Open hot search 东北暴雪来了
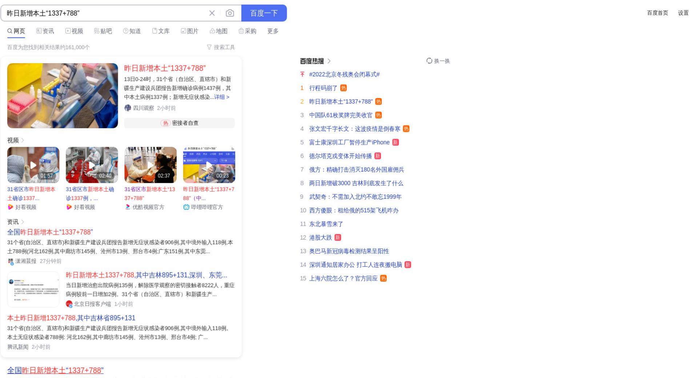 (x=326, y=224)
